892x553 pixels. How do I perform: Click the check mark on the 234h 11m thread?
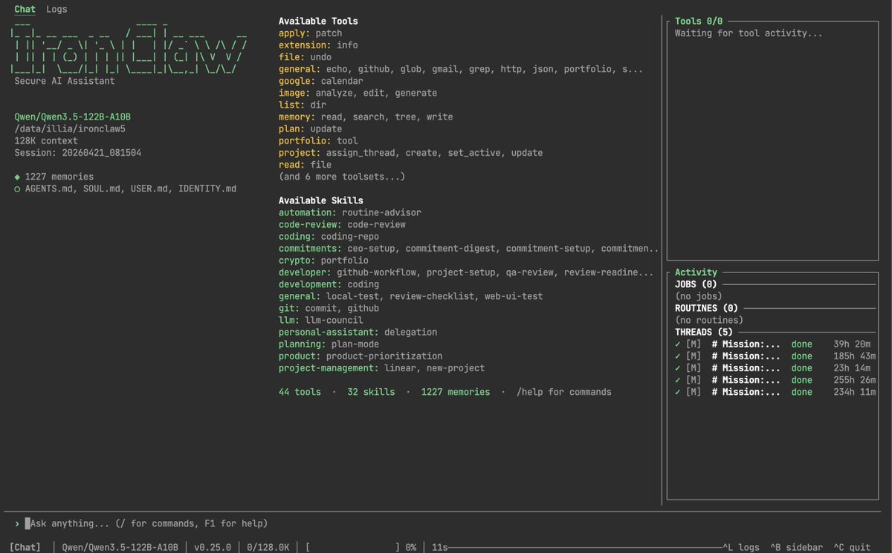(677, 392)
